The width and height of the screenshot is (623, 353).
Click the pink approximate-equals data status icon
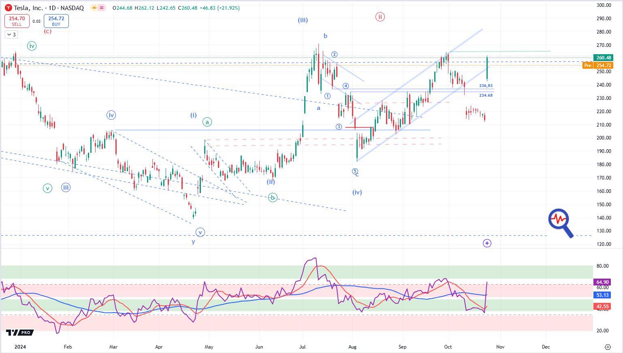pyautogui.click(x=102, y=8)
